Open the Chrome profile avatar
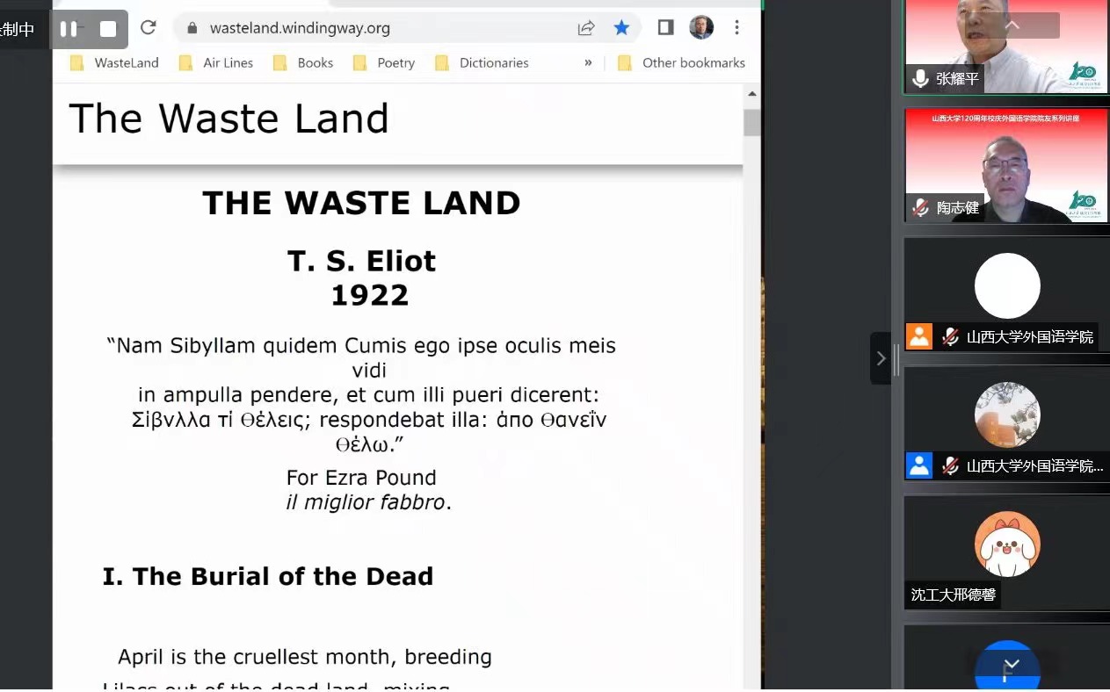Image resolution: width=1110 pixels, height=692 pixels. tap(700, 28)
